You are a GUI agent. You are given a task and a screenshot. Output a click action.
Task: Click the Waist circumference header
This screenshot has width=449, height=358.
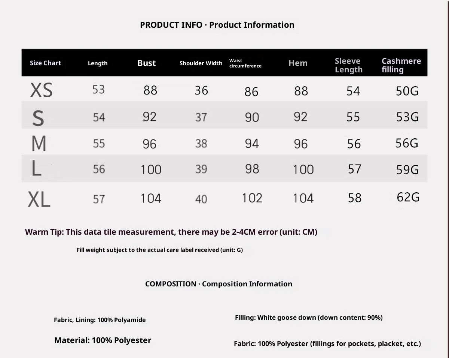(x=245, y=63)
